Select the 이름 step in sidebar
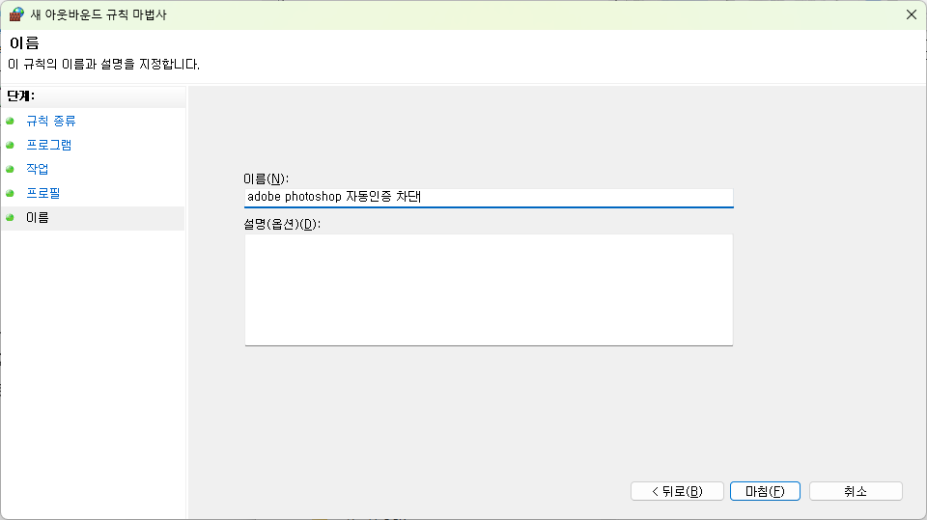Image resolution: width=927 pixels, height=520 pixels. click(x=93, y=218)
